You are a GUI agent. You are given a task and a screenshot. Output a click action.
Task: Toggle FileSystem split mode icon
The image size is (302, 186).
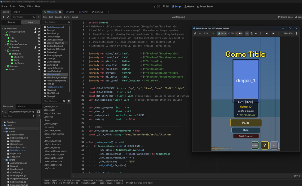pyautogui.click(x=38, y=111)
